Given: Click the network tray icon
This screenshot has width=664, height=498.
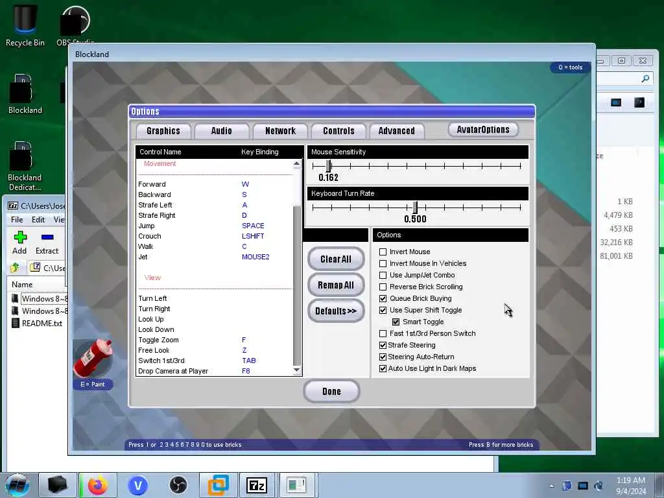Looking at the screenshot, I should click(583, 486).
